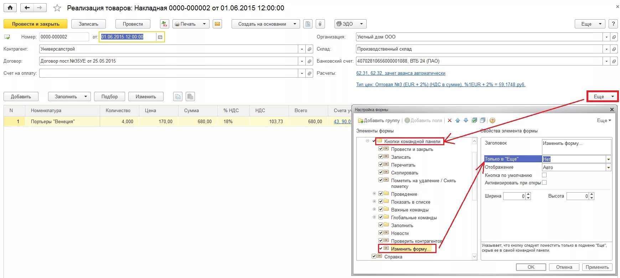The image size is (620, 278).
Task: Uncheck Провести и закрыть element
Action: 381,149
